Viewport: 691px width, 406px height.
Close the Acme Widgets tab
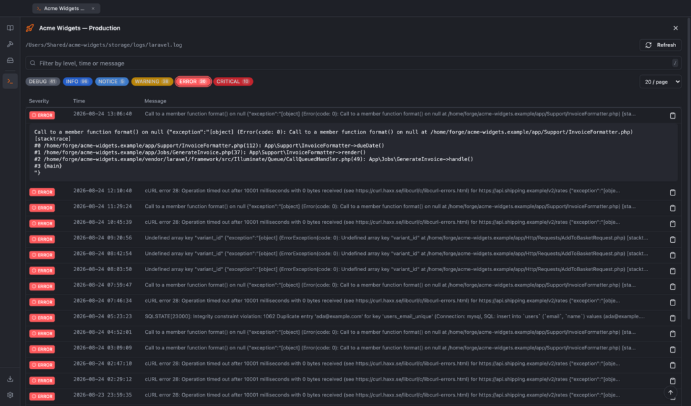[x=93, y=8]
